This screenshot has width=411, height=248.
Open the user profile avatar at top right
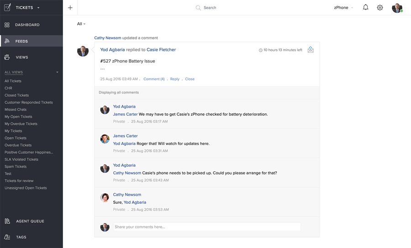[x=397, y=8]
